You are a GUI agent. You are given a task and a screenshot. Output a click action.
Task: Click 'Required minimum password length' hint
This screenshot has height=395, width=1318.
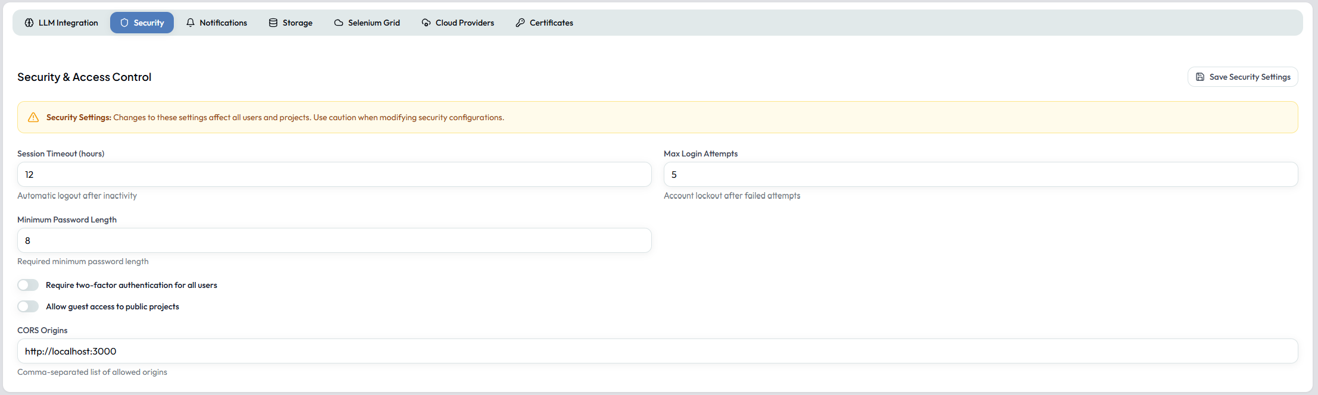(83, 261)
